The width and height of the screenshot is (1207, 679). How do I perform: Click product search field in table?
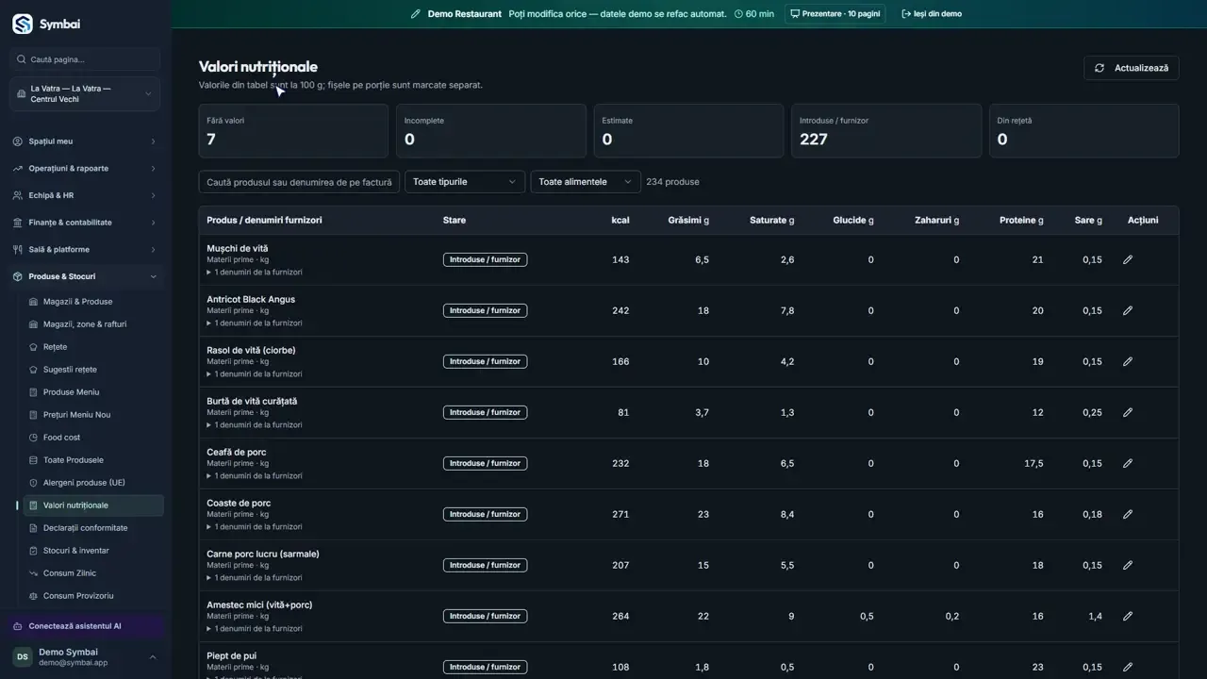coord(299,182)
